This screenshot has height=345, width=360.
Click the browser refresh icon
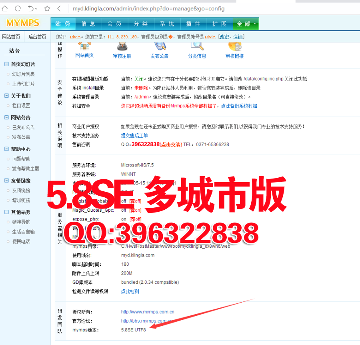click(17, 8)
